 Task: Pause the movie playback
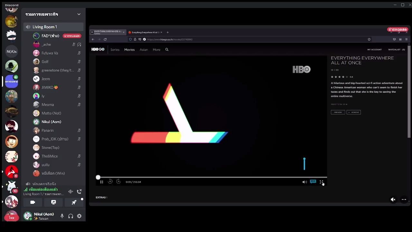[102, 182]
